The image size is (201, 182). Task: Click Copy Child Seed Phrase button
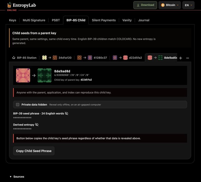(34, 151)
